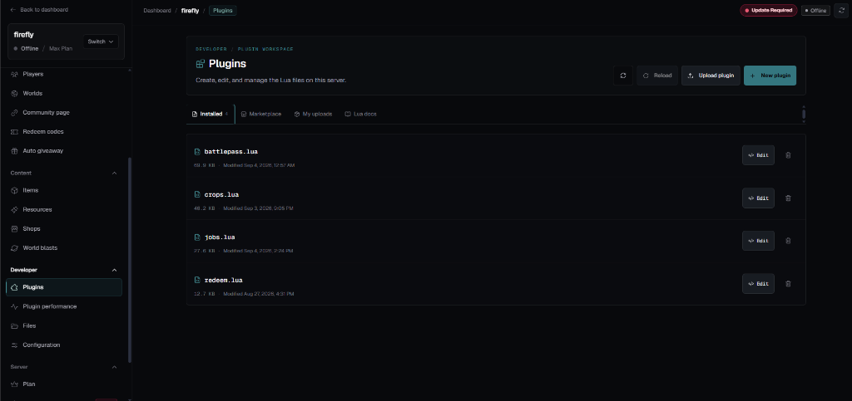Click the Plugin performance sidebar icon

pos(15,306)
